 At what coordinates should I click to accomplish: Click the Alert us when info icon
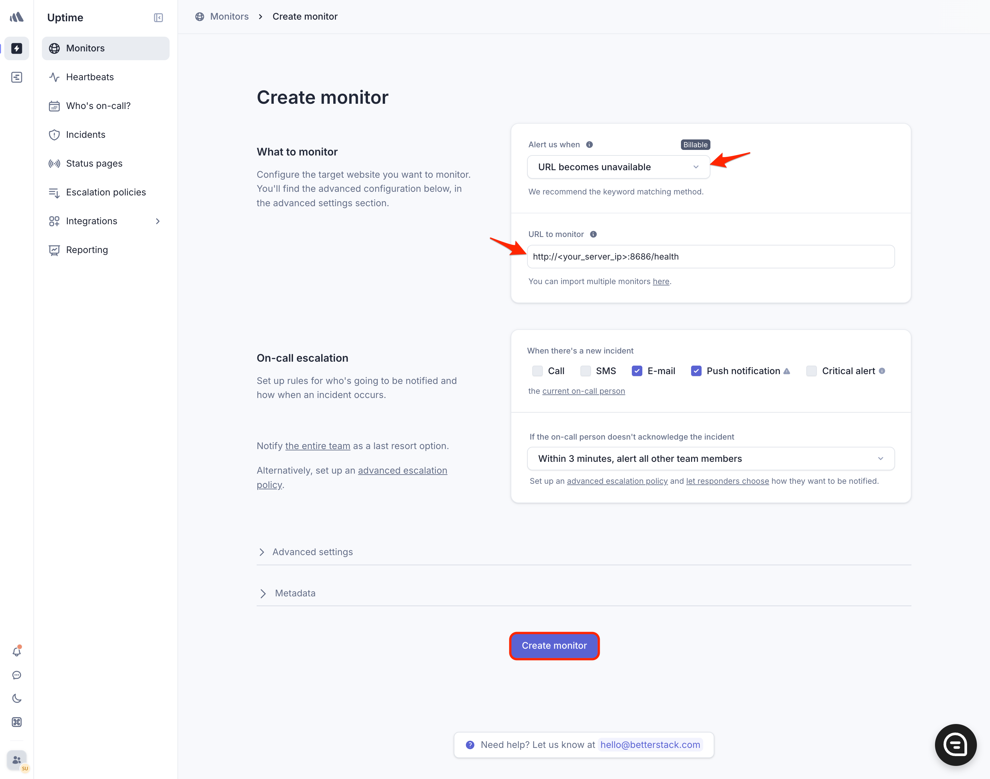[589, 145]
